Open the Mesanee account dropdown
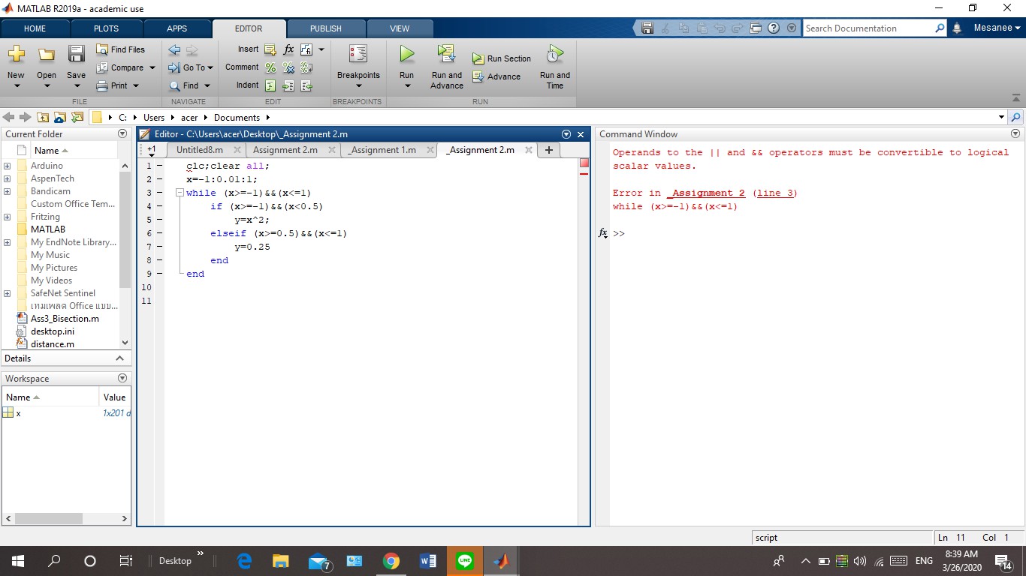This screenshot has width=1026, height=576. [997, 28]
